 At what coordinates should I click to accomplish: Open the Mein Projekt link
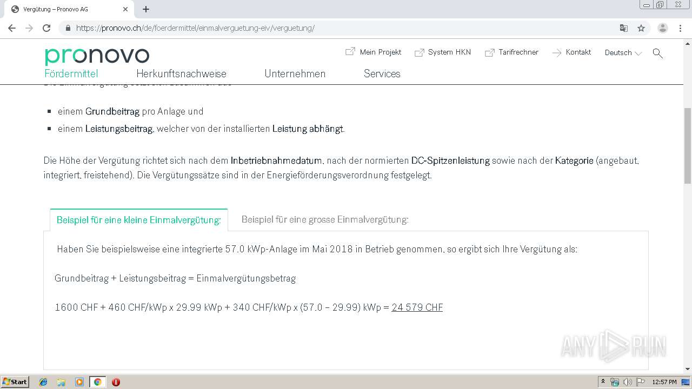tap(381, 52)
